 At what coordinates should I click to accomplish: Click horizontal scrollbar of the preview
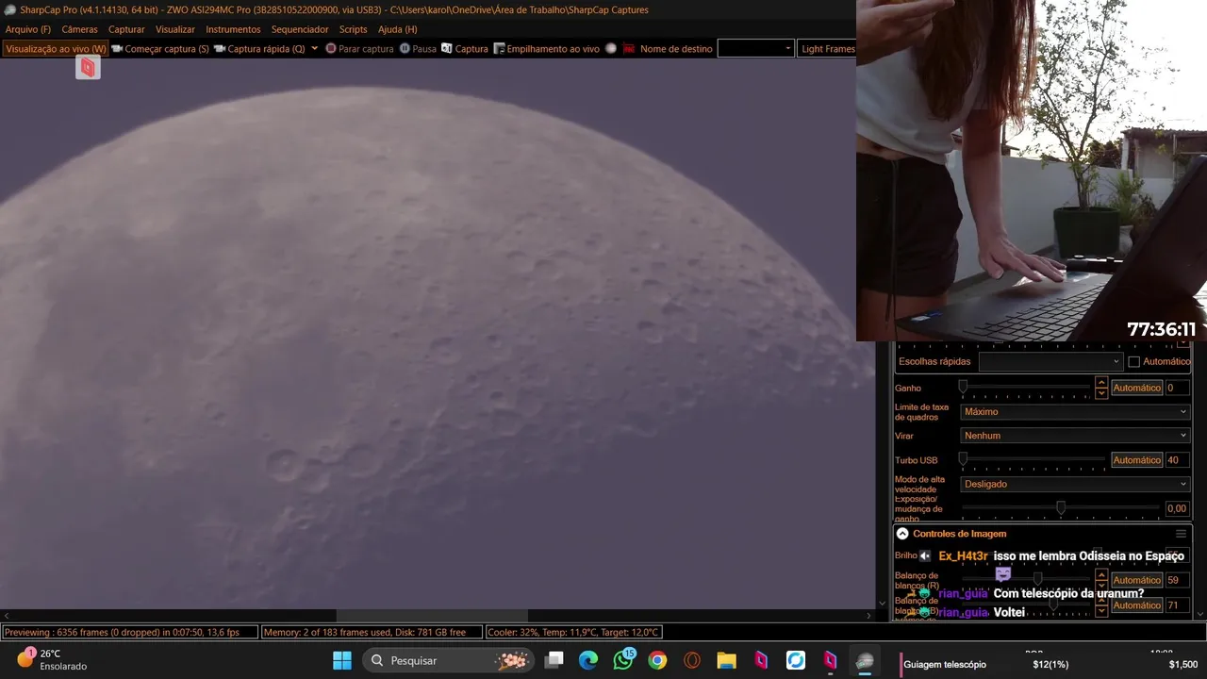(x=438, y=616)
